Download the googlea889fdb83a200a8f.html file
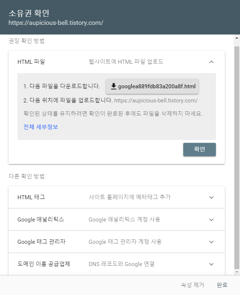240x295 pixels. point(152,86)
